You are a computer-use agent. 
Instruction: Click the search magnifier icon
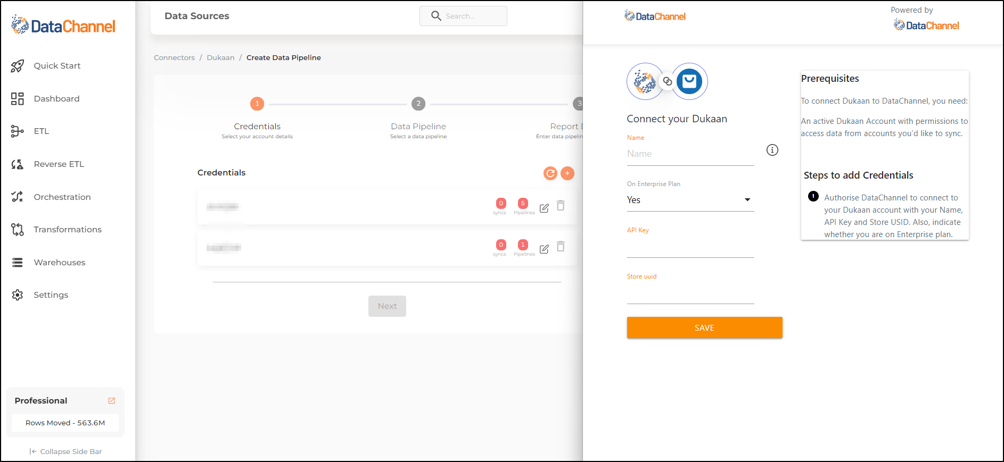point(436,16)
